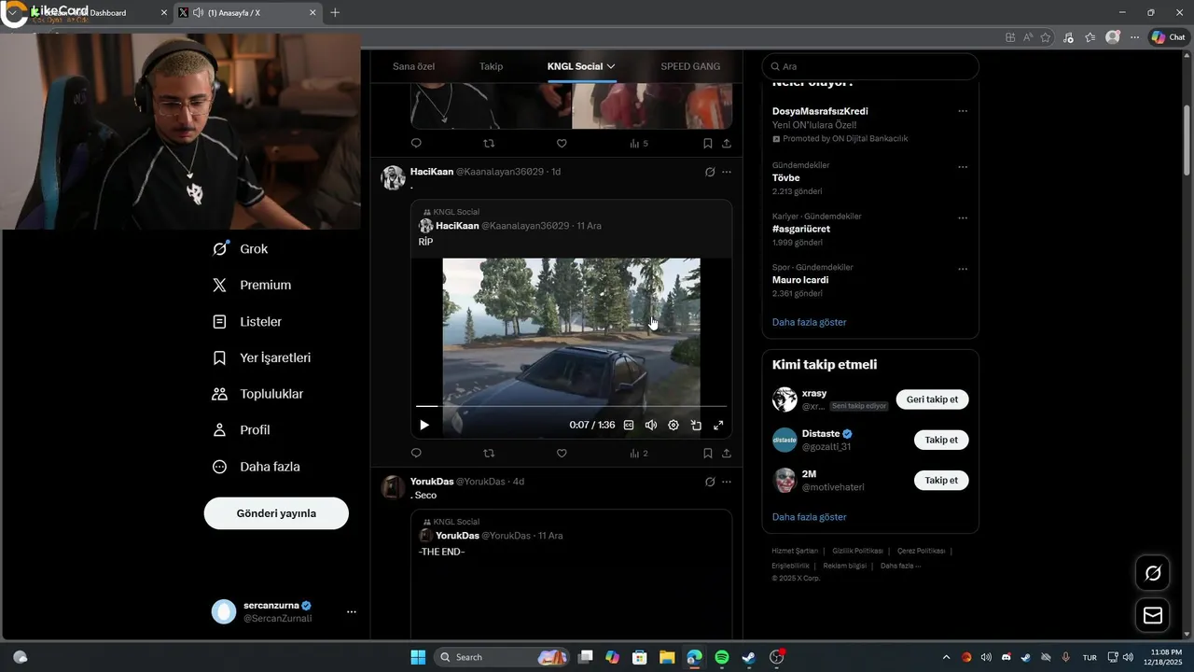View analytics on HaciKaan's post
Viewport: 1194px width, 672px height.
tap(639, 454)
